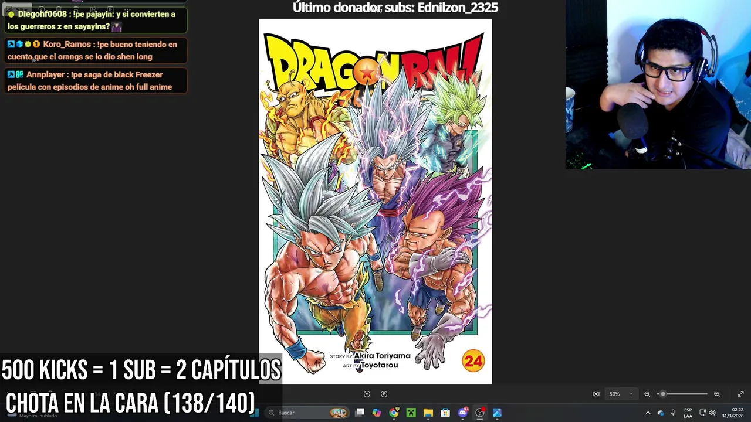Open Task View from the taskbar
751x422 pixels.
pyautogui.click(x=360, y=413)
